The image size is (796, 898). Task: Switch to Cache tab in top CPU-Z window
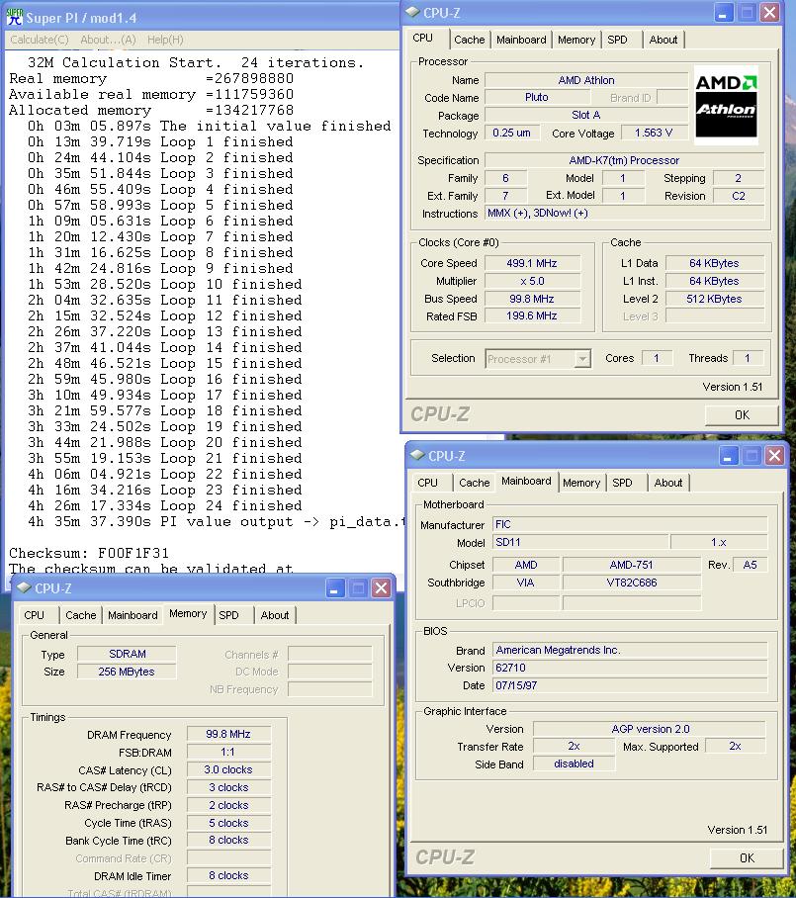470,40
